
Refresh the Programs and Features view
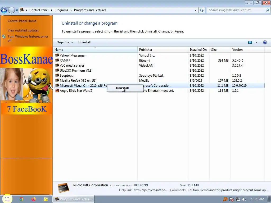[x=201, y=10]
